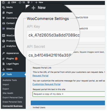Open the Plugins menu

pos(10,59)
